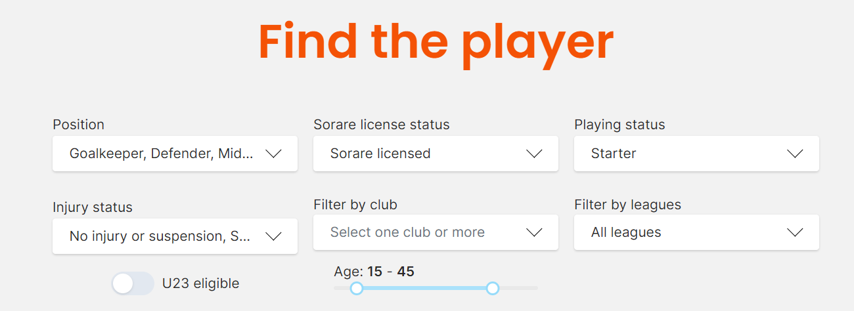Expand the "Sorare licensed" selection box

click(x=420, y=154)
